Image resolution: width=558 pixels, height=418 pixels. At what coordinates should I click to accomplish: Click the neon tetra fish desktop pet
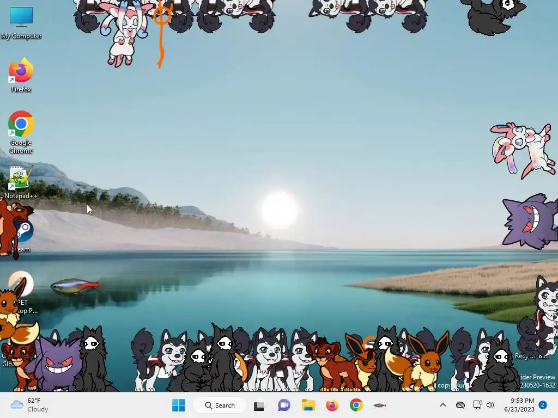[75, 286]
